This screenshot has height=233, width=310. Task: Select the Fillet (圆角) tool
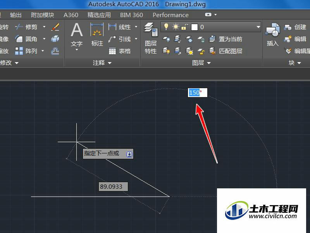tap(26, 39)
